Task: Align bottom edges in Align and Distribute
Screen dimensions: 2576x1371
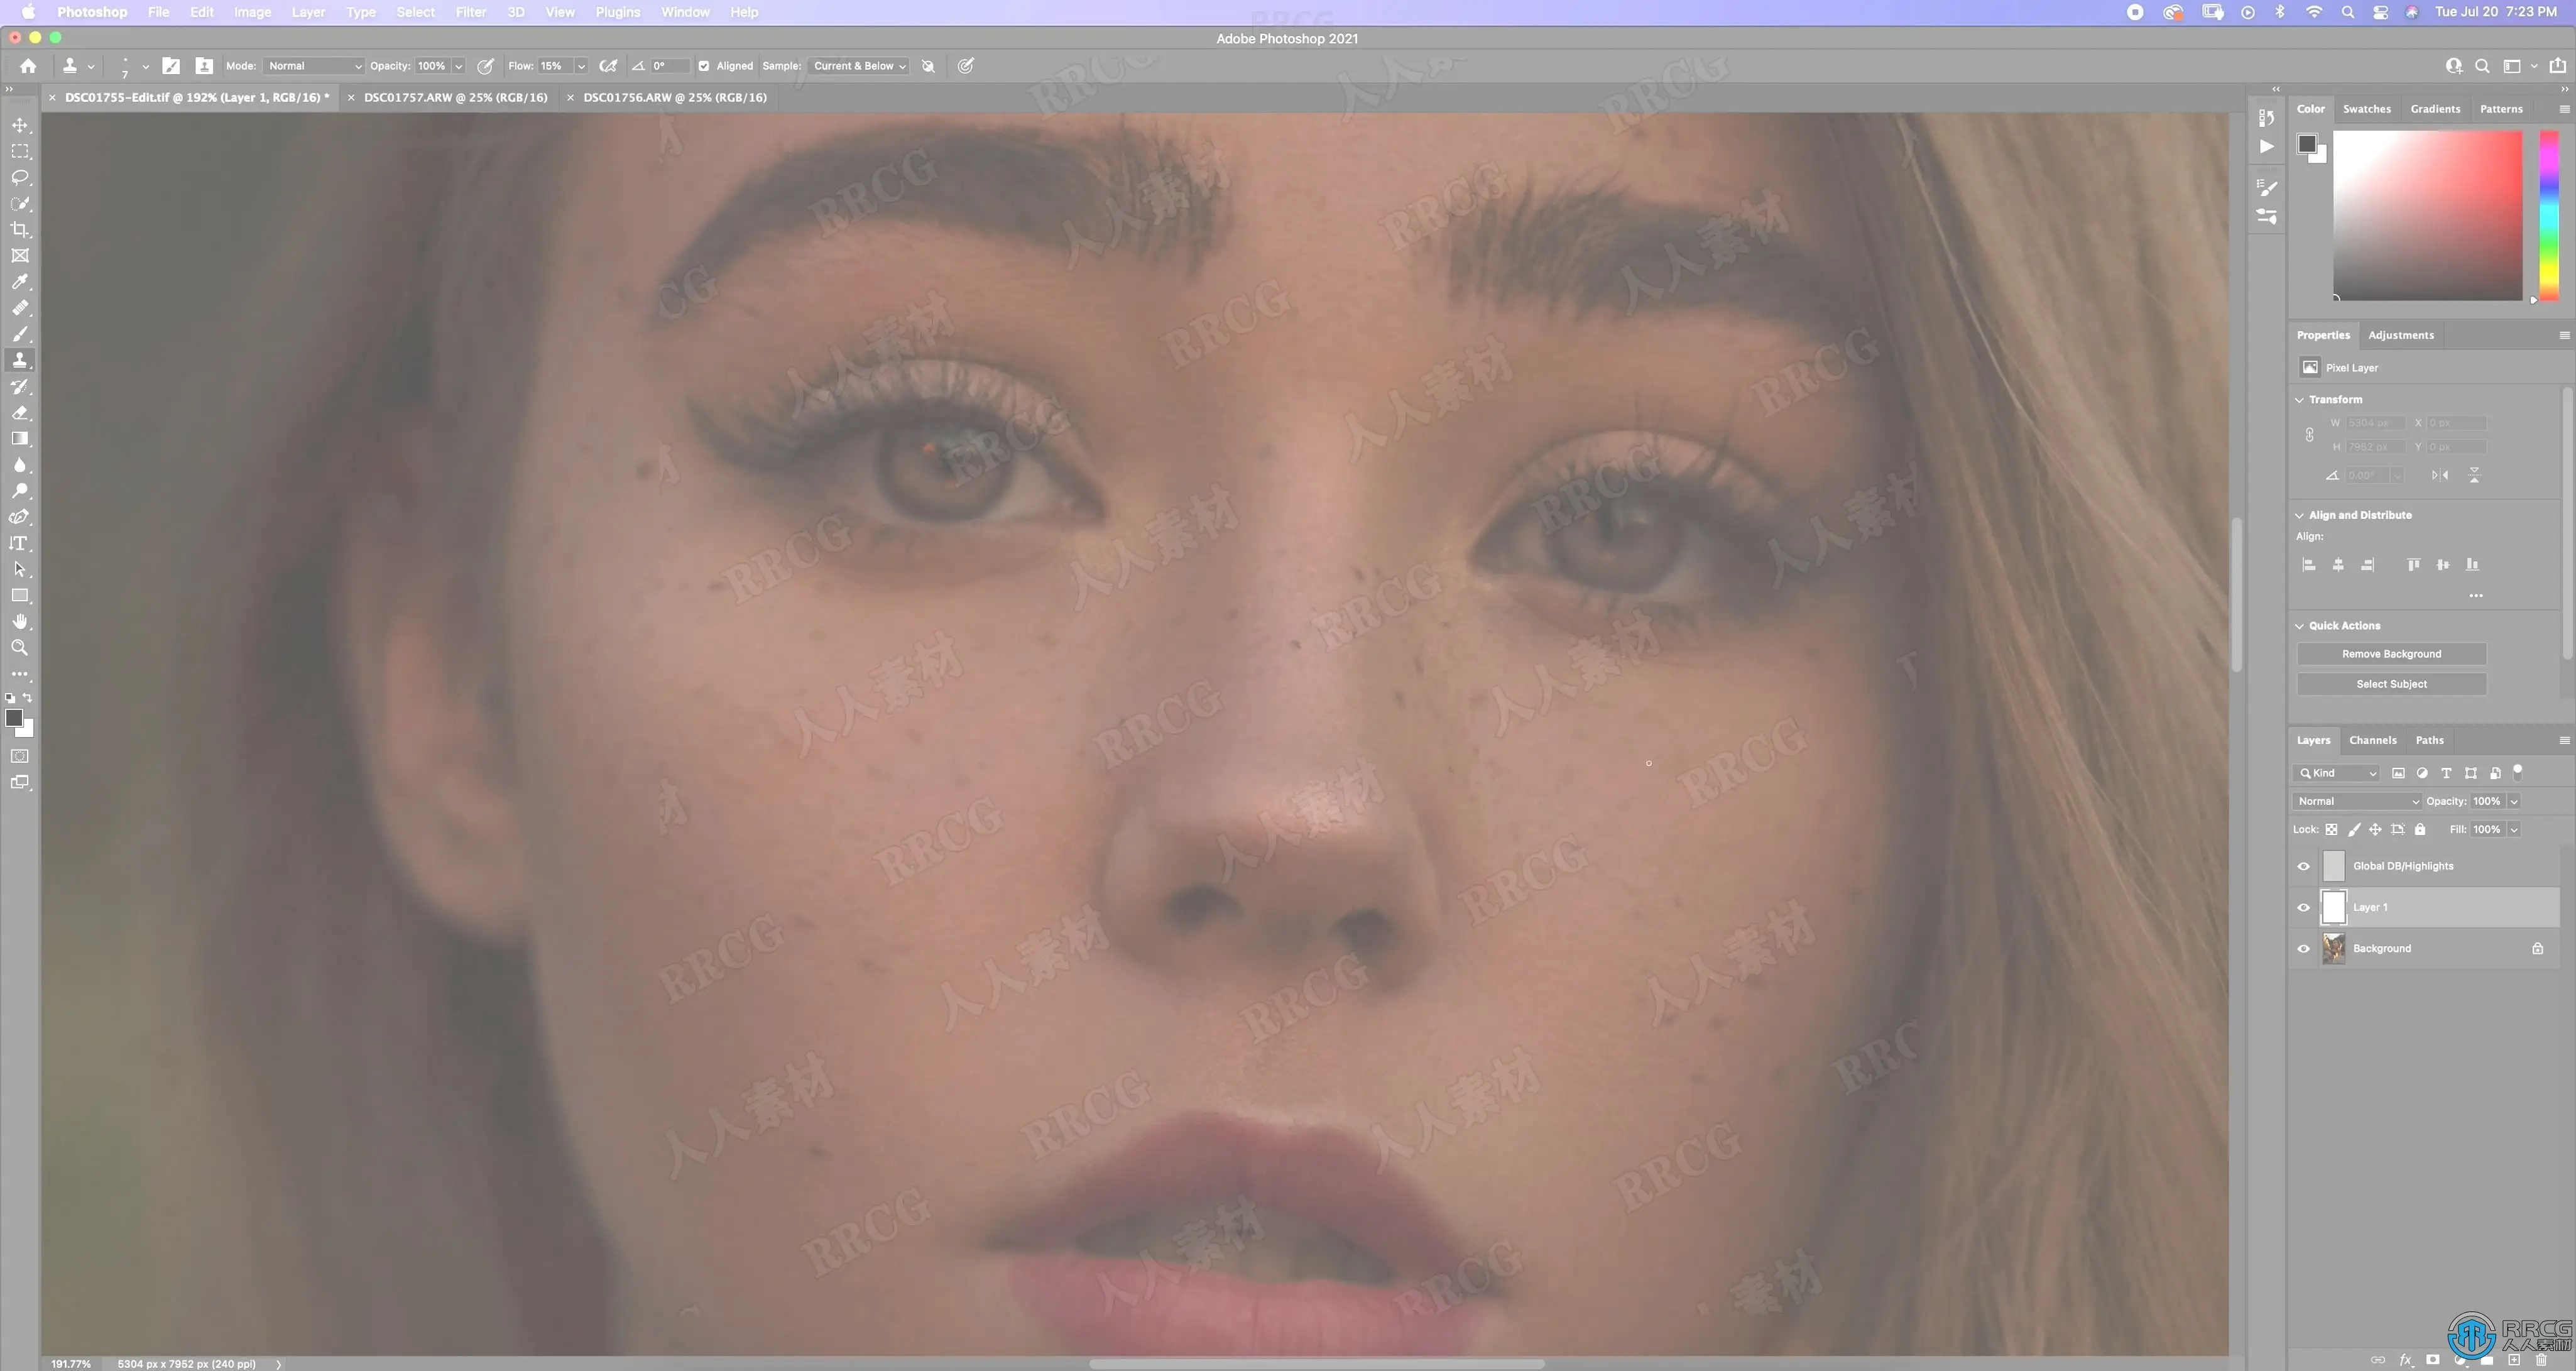Action: click(x=2472, y=565)
